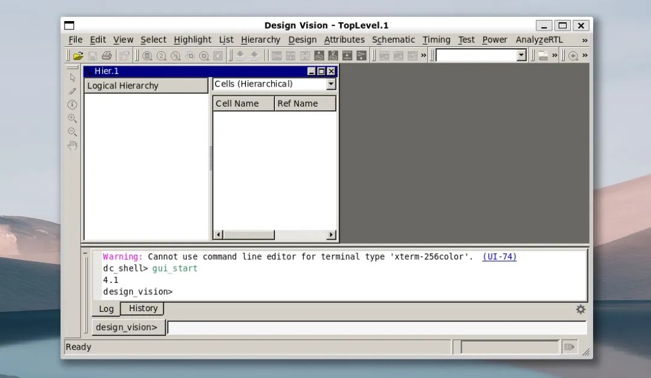Click the info query tool icon

click(72, 105)
